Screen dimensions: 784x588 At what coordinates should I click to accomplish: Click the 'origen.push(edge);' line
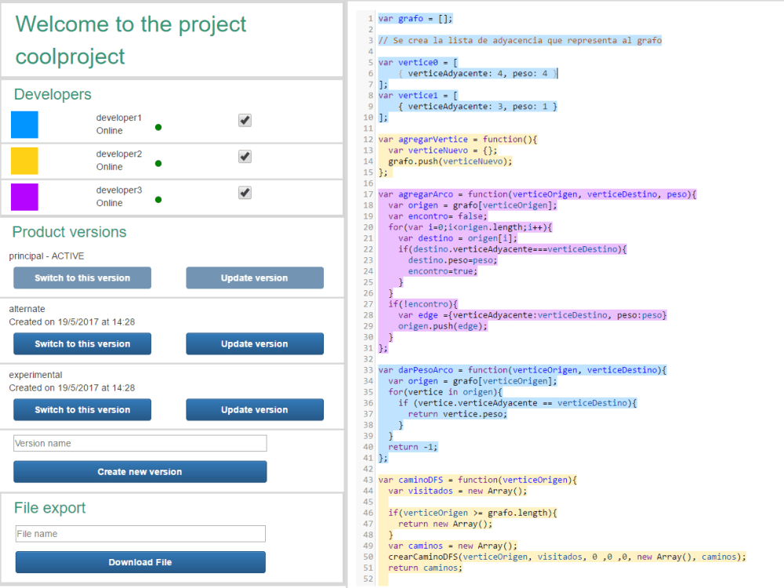point(442,326)
